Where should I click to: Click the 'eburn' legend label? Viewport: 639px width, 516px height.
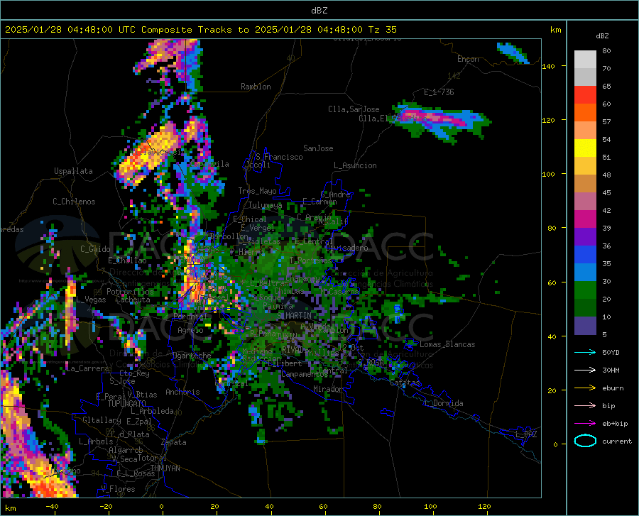(613, 388)
